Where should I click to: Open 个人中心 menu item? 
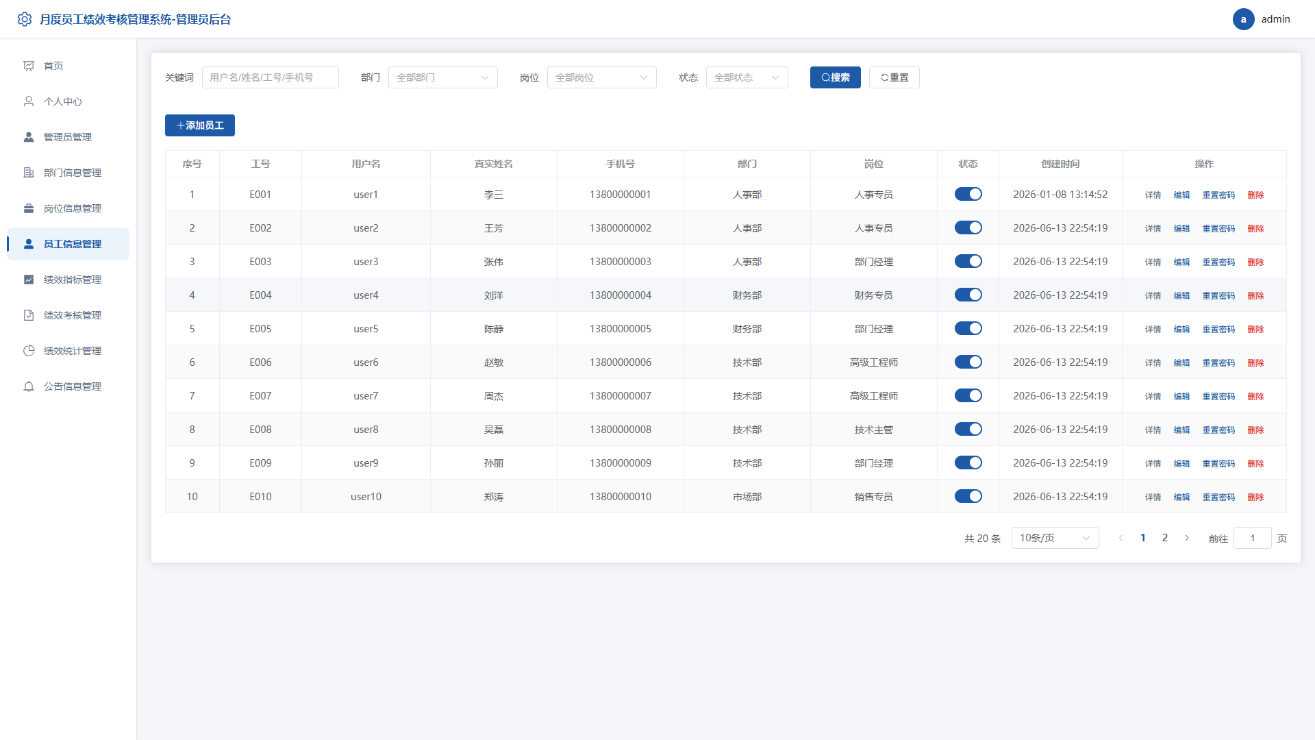(68, 101)
